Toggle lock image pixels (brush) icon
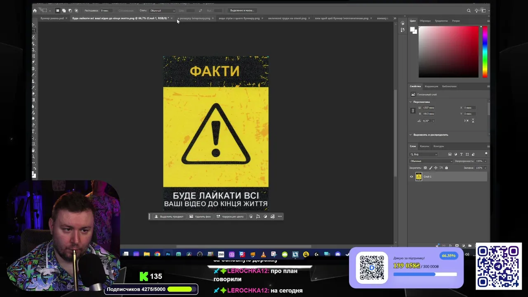This screenshot has height=297, width=528. point(431,168)
